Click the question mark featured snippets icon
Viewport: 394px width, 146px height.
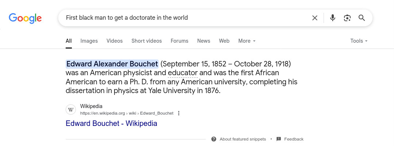[213, 139]
